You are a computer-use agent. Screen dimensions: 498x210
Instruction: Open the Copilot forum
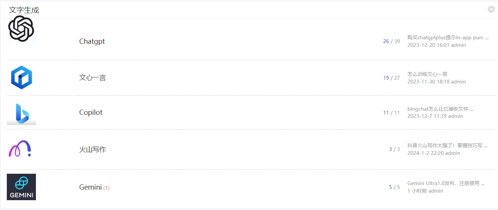(91, 113)
